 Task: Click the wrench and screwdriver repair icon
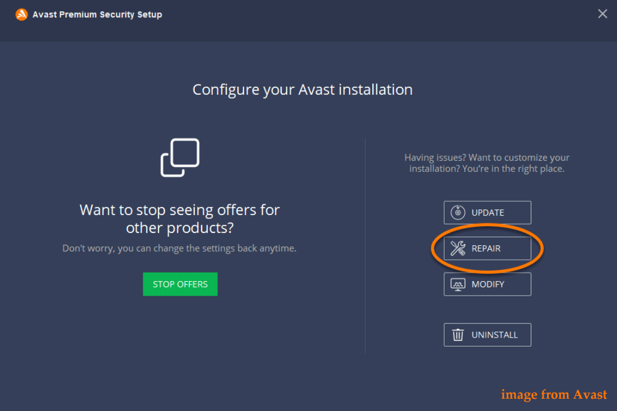pos(457,249)
